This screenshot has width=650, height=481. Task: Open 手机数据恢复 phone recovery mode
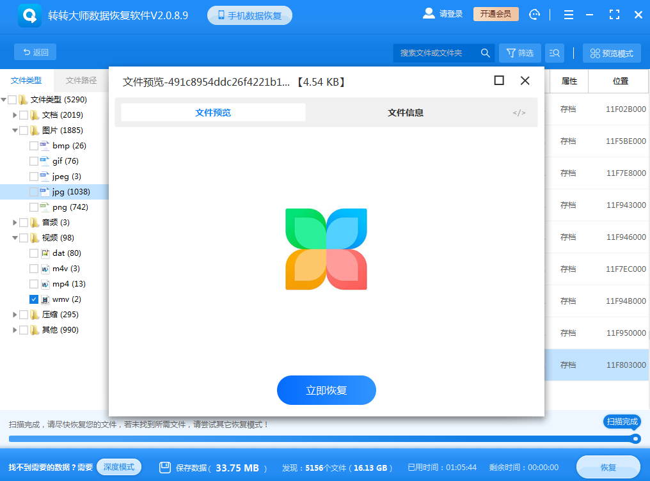pyautogui.click(x=250, y=14)
